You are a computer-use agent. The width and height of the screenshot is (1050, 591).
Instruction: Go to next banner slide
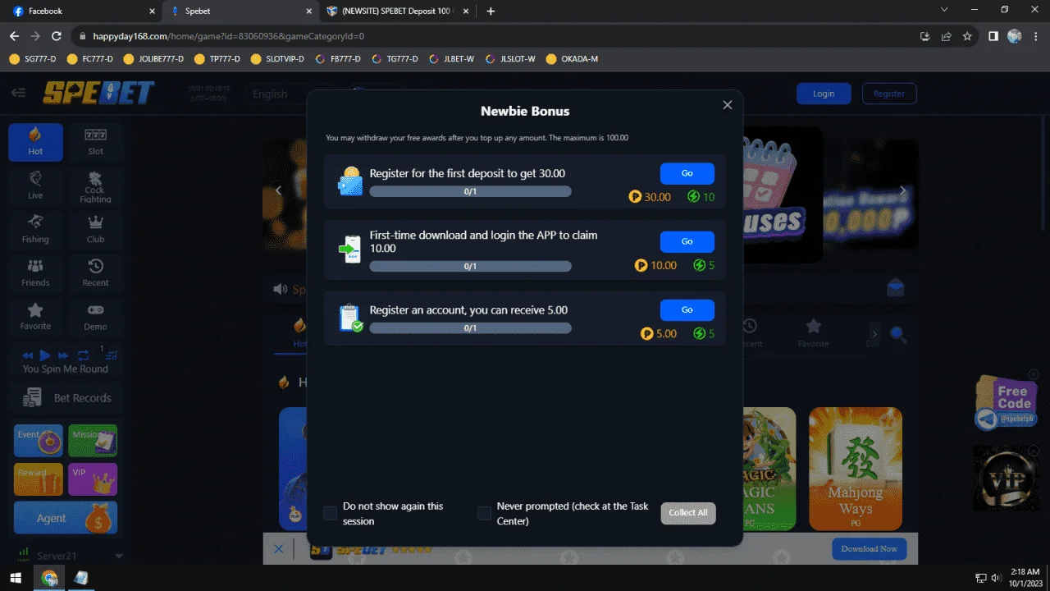[x=903, y=190]
